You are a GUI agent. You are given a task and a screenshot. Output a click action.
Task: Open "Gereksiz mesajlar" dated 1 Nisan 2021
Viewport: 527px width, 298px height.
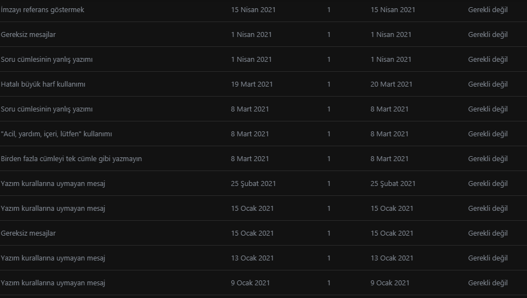[x=28, y=35]
